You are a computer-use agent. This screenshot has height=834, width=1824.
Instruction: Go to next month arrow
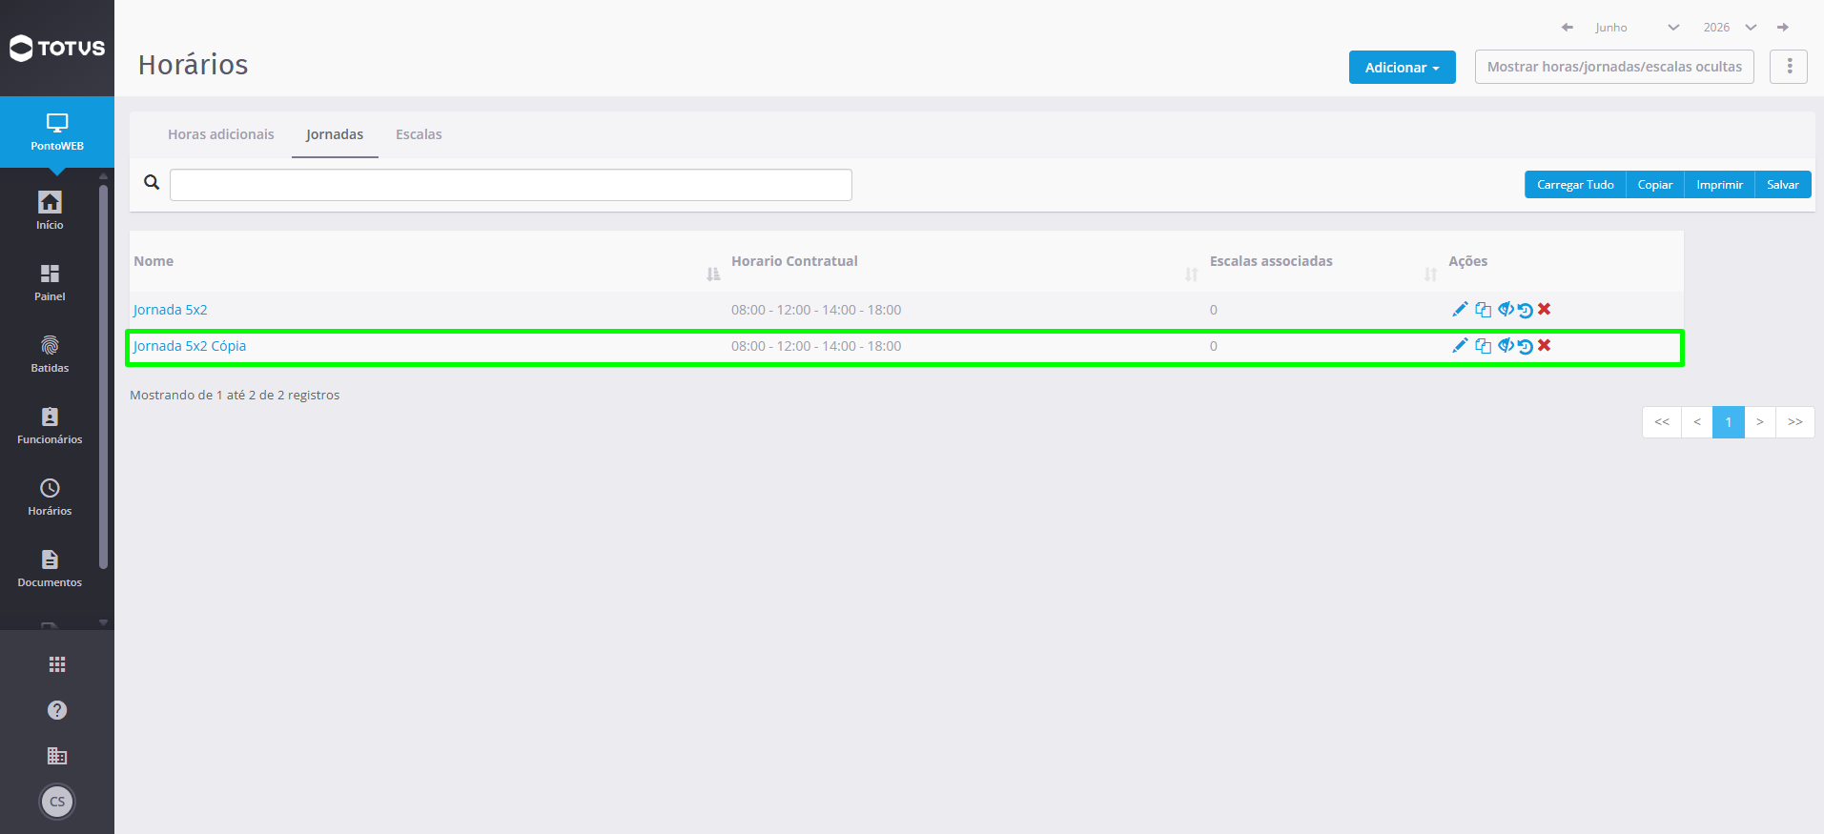pyautogui.click(x=1783, y=28)
